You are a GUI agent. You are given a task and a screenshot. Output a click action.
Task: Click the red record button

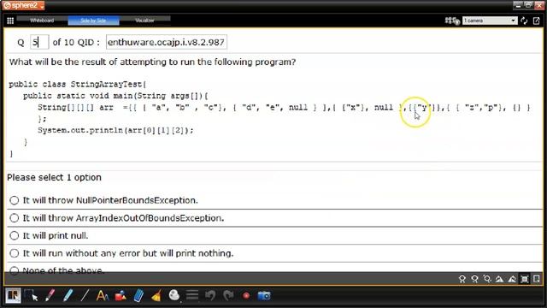[x=246, y=296]
